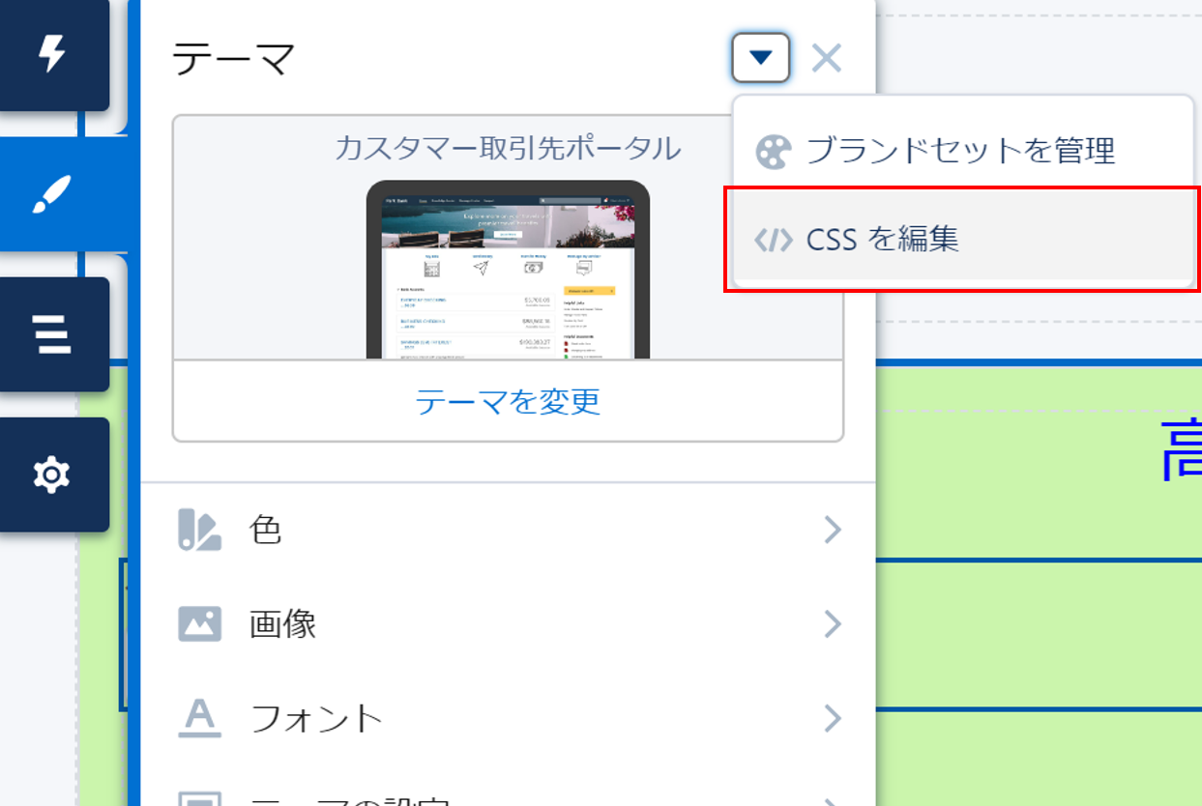Click the カスタマー取引先ポータル theme preview thumbnail
1202x806 pixels.
tap(508, 269)
